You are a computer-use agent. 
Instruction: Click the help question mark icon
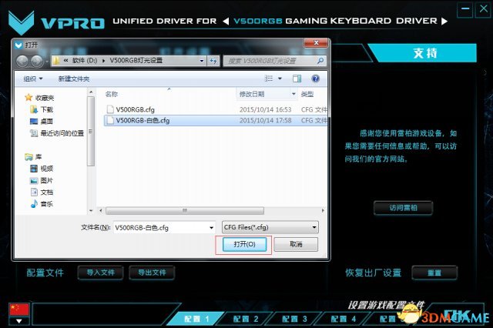(x=315, y=79)
